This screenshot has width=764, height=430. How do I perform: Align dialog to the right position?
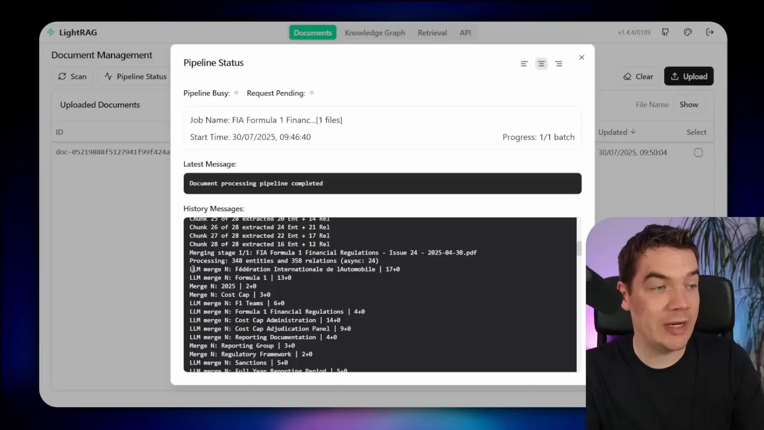559,64
